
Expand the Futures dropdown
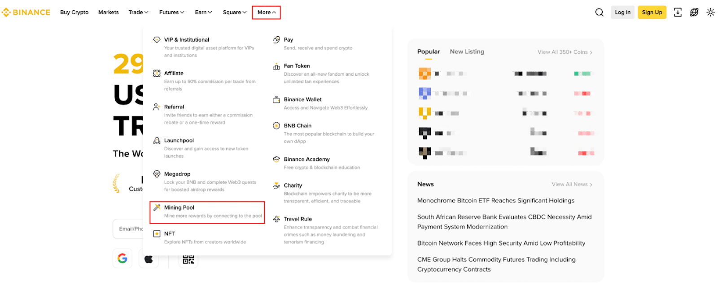pos(171,13)
